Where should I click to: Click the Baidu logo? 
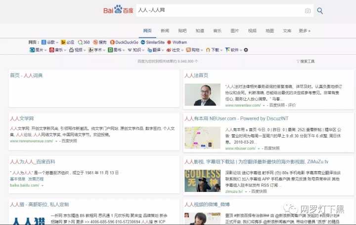[x=118, y=9]
